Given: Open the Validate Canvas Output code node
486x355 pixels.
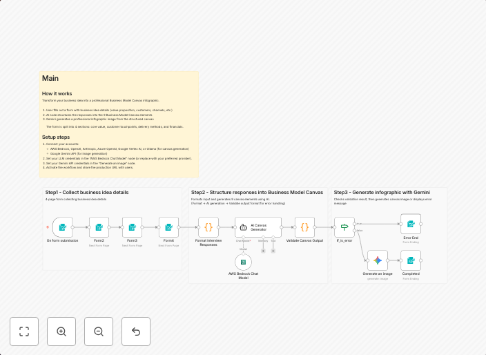Looking at the screenshot, I should pyautogui.click(x=304, y=227).
